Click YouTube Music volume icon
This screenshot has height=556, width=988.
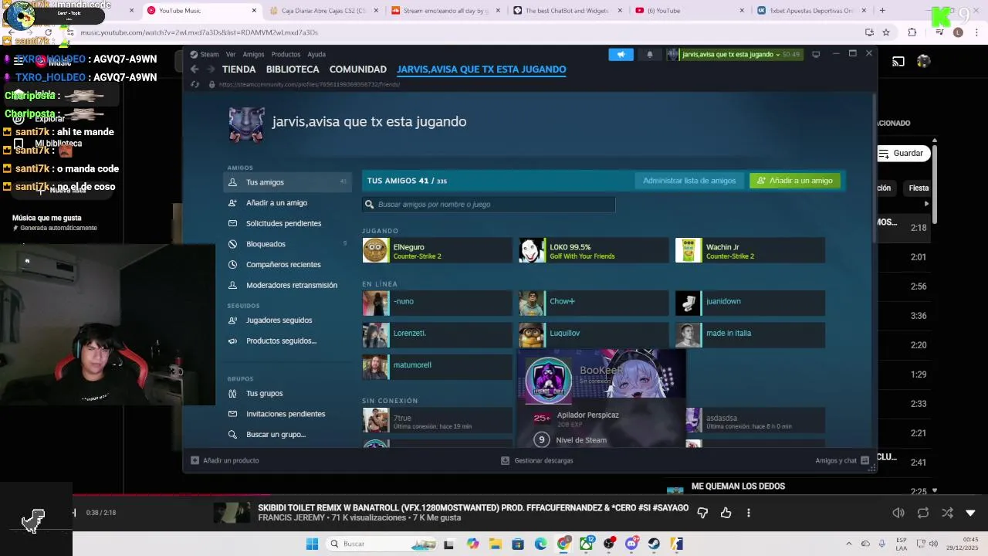coord(898,513)
